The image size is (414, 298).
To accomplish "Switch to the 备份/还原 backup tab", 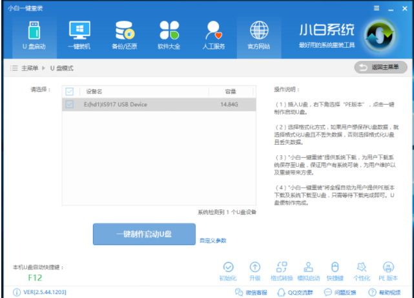I will tap(124, 35).
